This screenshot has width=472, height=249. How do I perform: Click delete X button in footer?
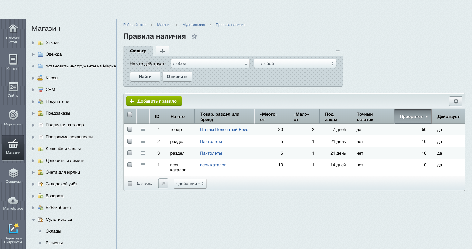pyautogui.click(x=163, y=183)
